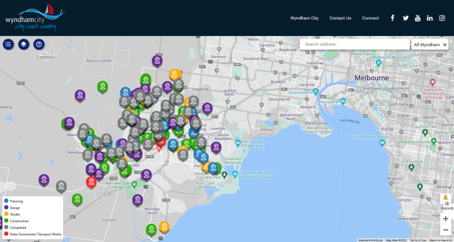The image size is (454, 242).
Task: Select the Princes Pier map pin
Action: click(x=343, y=101)
